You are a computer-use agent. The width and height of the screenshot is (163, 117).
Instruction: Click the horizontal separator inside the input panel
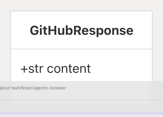point(80,100)
